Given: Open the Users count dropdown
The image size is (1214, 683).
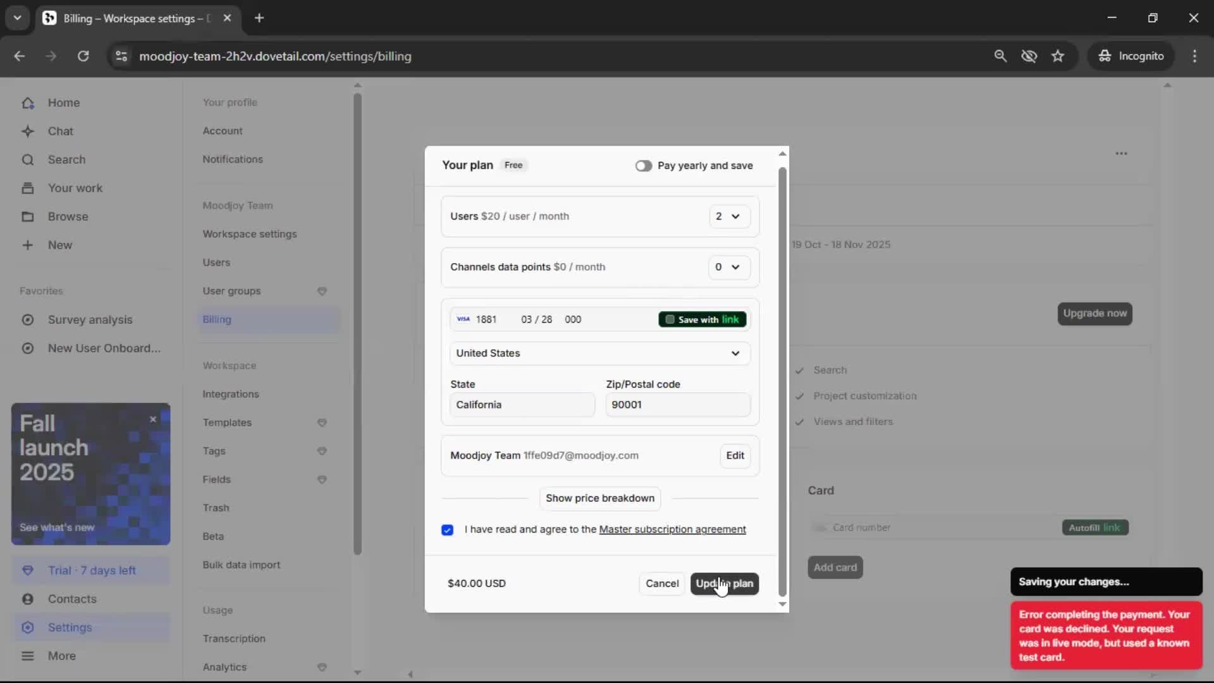Looking at the screenshot, I should point(729,216).
